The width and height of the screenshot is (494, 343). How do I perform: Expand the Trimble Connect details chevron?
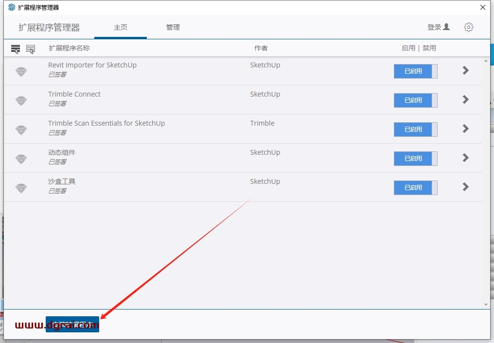(466, 99)
